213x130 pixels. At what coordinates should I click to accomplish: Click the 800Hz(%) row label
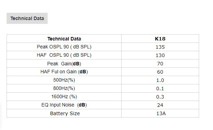[x=64, y=89]
